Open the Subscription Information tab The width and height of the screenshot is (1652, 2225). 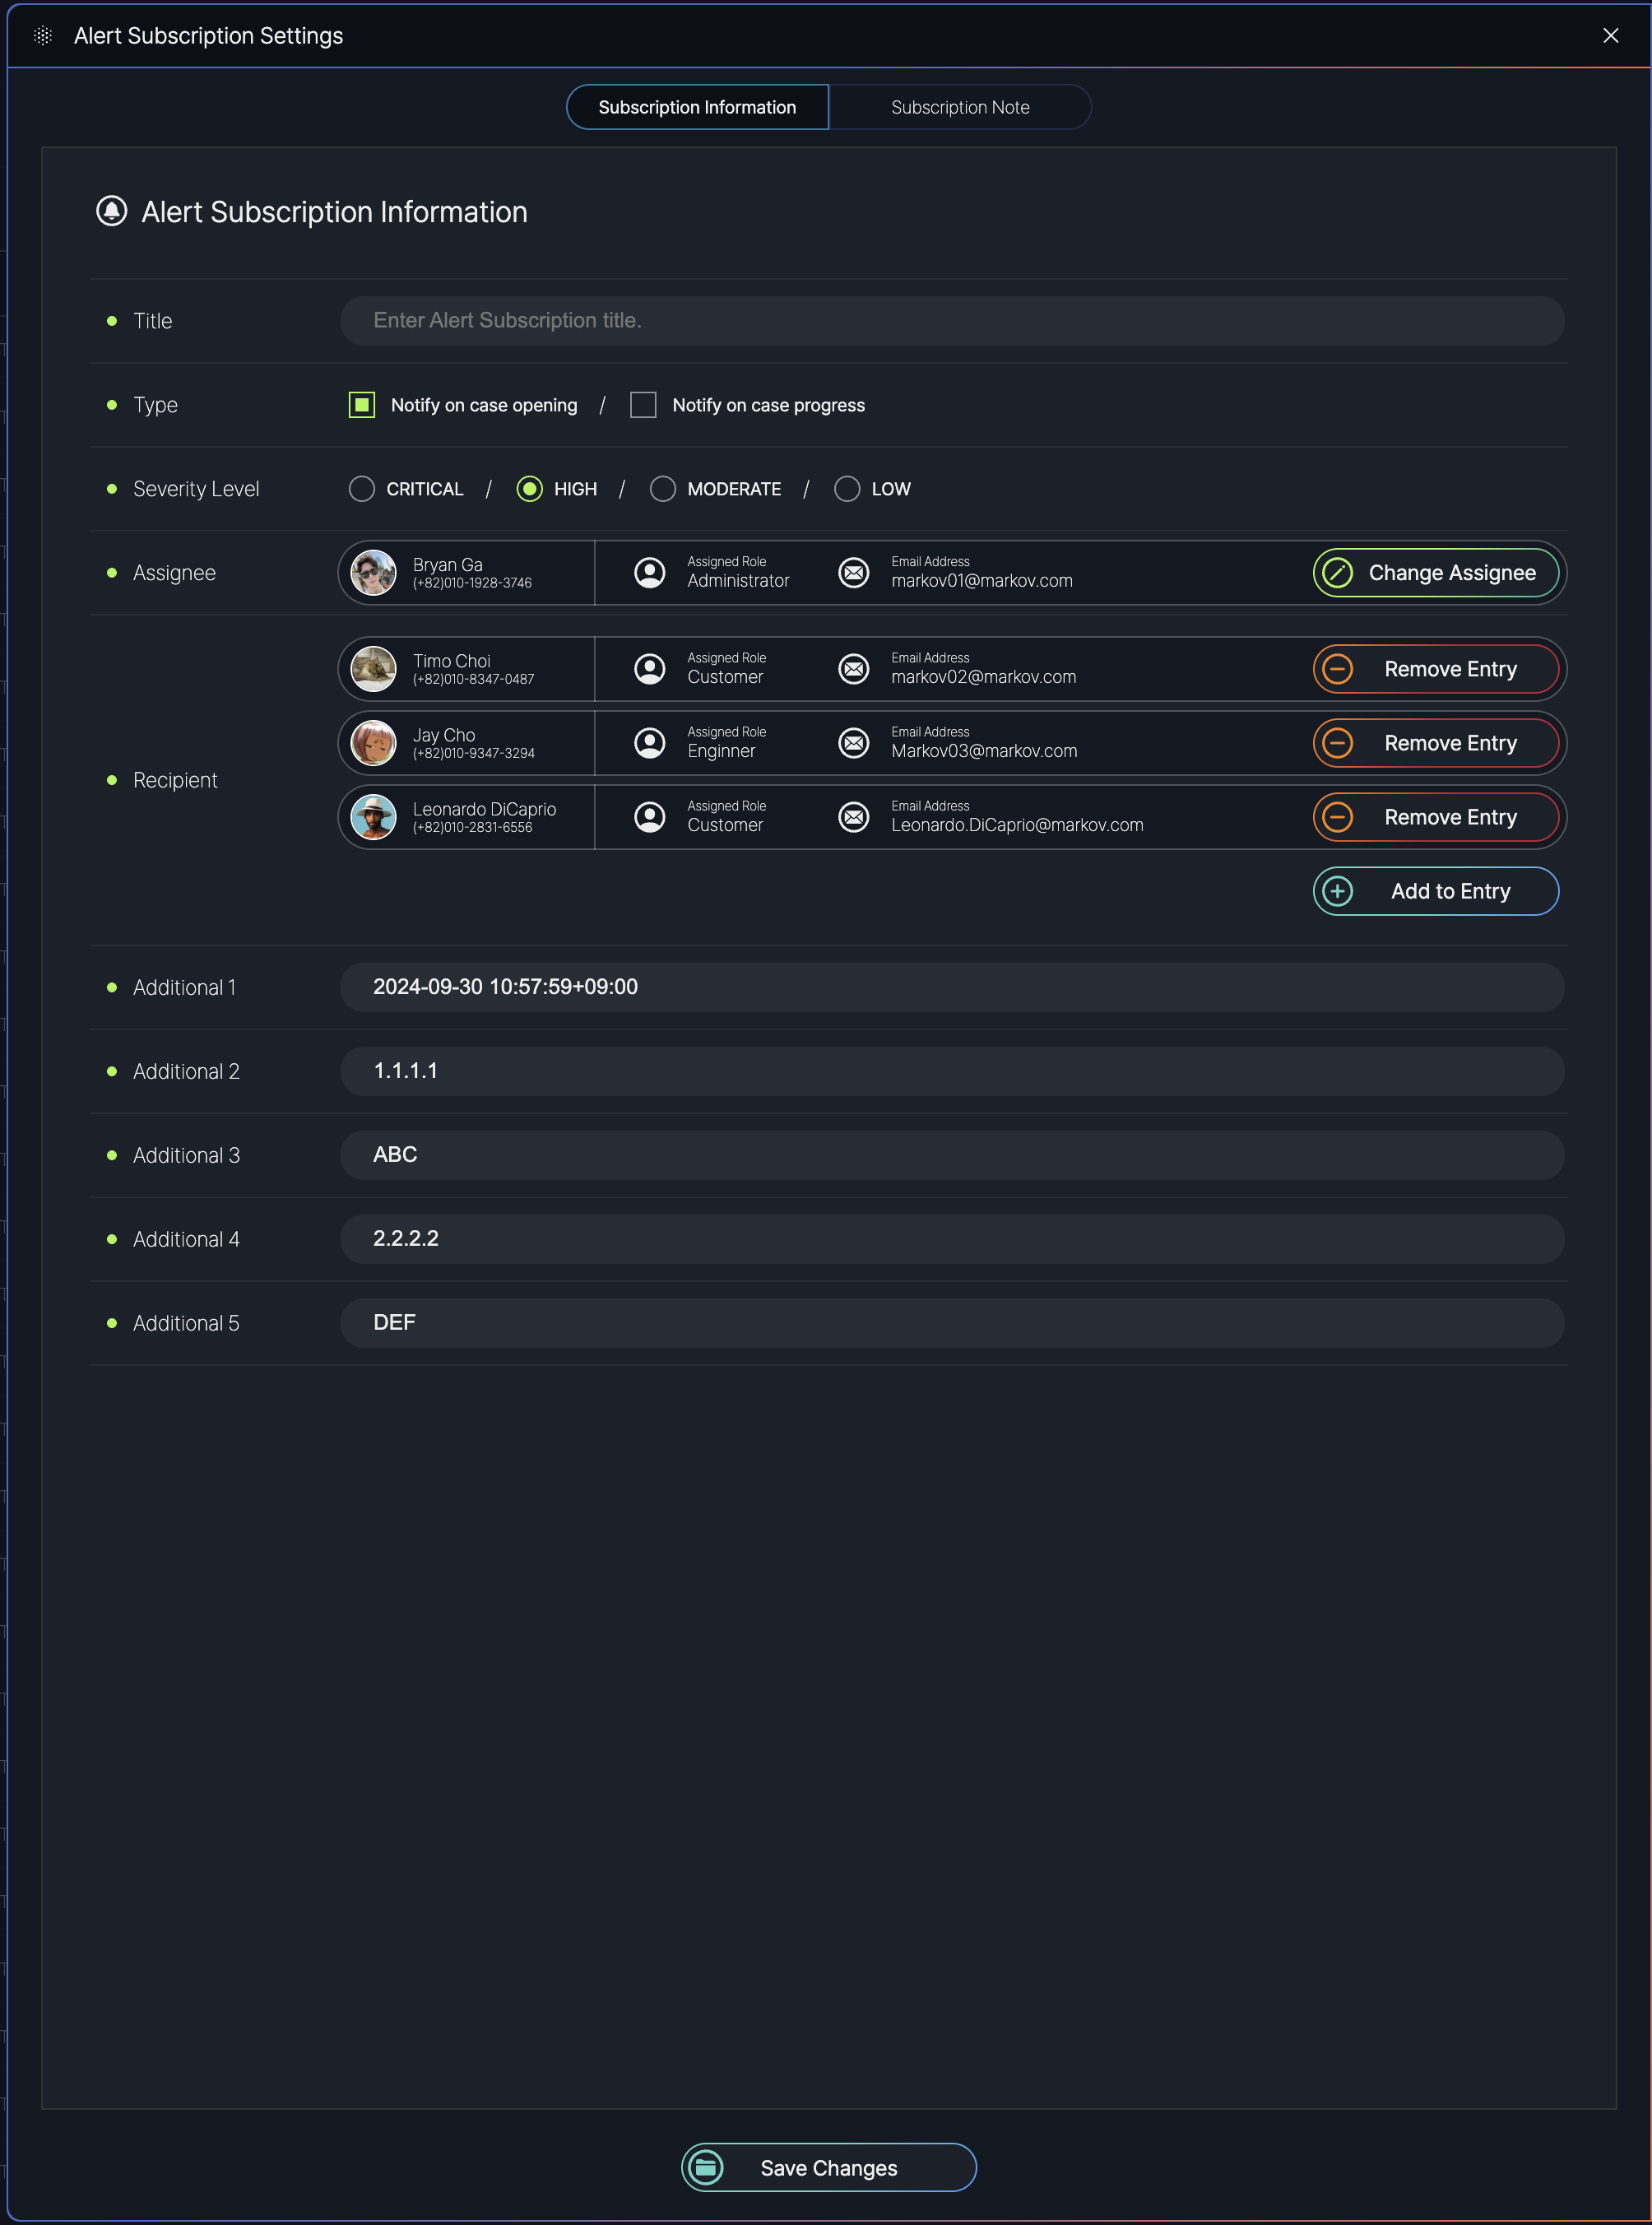tap(697, 107)
